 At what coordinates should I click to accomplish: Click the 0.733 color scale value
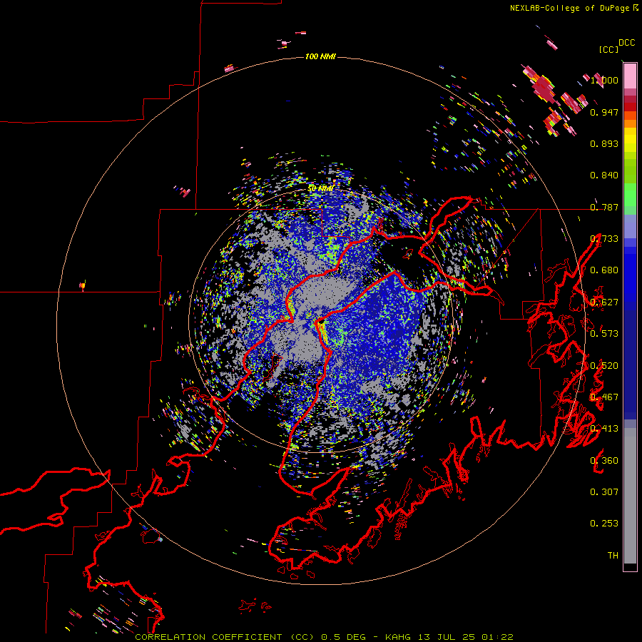604,239
